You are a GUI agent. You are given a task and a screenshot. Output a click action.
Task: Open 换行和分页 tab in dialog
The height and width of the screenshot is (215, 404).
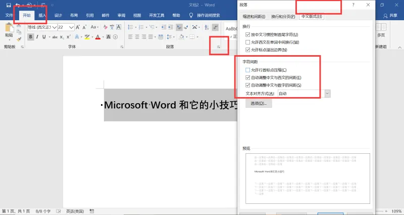pyautogui.click(x=283, y=17)
